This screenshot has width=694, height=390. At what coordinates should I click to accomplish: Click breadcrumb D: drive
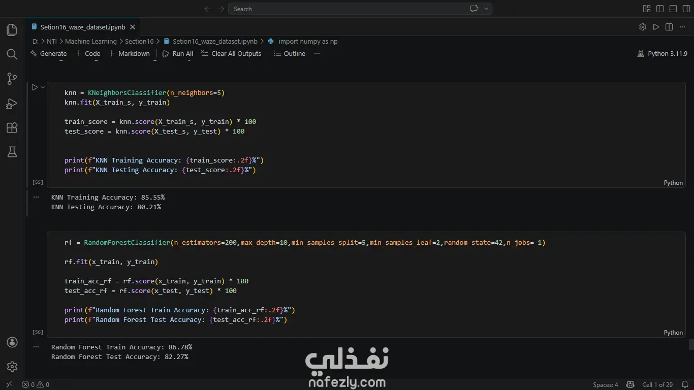[x=35, y=41]
